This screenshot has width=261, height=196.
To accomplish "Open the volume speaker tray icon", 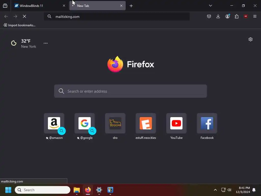I will [x=229, y=190].
